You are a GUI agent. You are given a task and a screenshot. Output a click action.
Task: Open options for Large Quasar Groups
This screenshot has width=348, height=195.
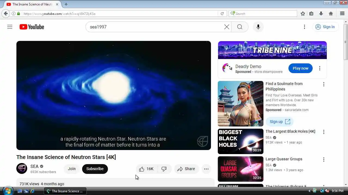click(x=324, y=160)
